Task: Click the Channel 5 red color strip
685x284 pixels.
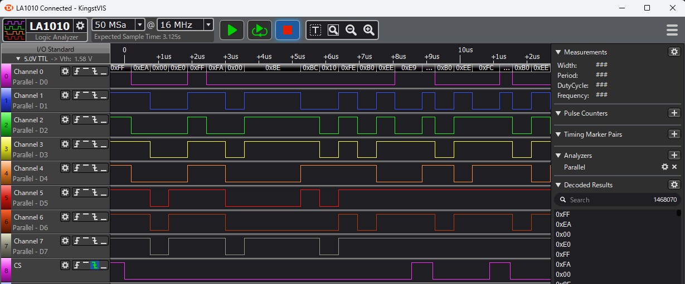Action: (6, 197)
